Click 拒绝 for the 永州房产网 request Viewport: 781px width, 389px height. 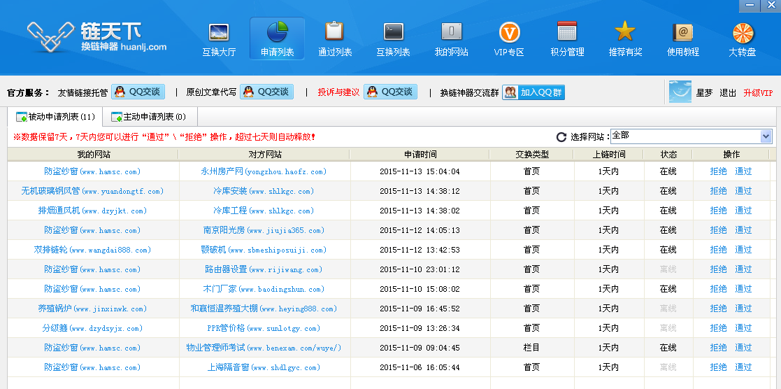[718, 171]
